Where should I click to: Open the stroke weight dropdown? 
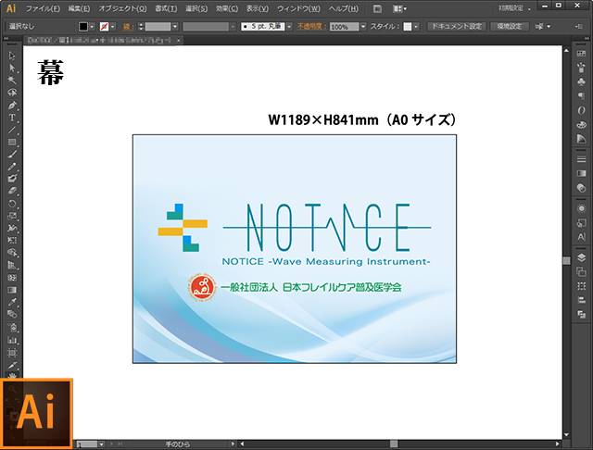click(175, 27)
